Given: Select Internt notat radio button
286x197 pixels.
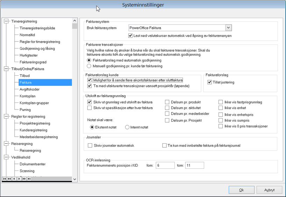Looking at the screenshot, I should click(x=127, y=127).
